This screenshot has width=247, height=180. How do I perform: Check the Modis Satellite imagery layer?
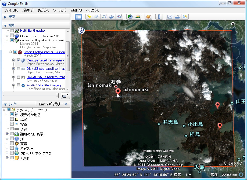18,85
